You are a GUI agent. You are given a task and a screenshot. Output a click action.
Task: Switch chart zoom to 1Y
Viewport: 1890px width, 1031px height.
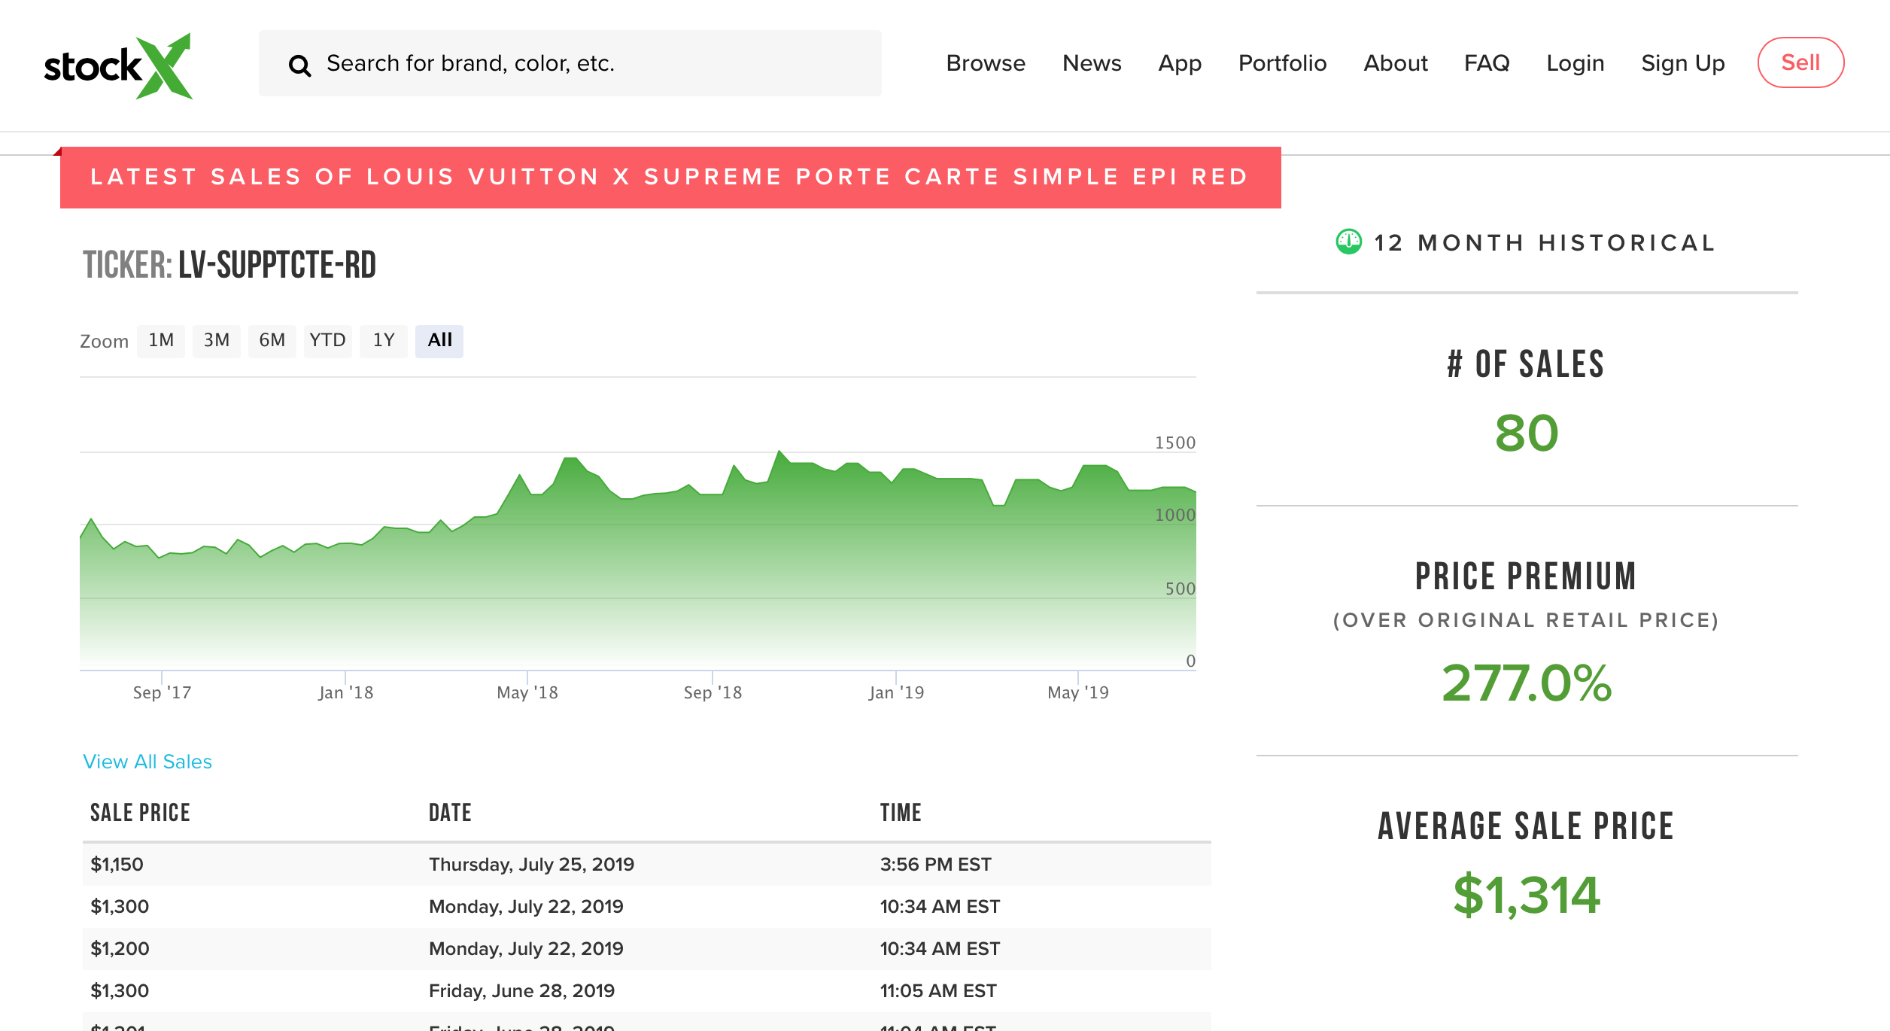384,340
